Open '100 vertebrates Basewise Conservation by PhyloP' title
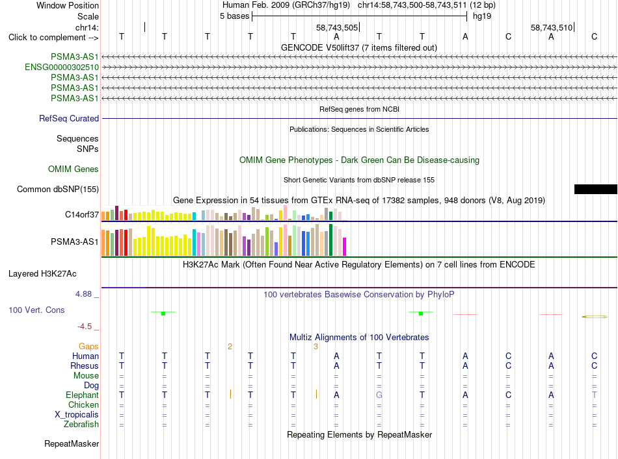This screenshot has height=459, width=618. tap(359, 294)
